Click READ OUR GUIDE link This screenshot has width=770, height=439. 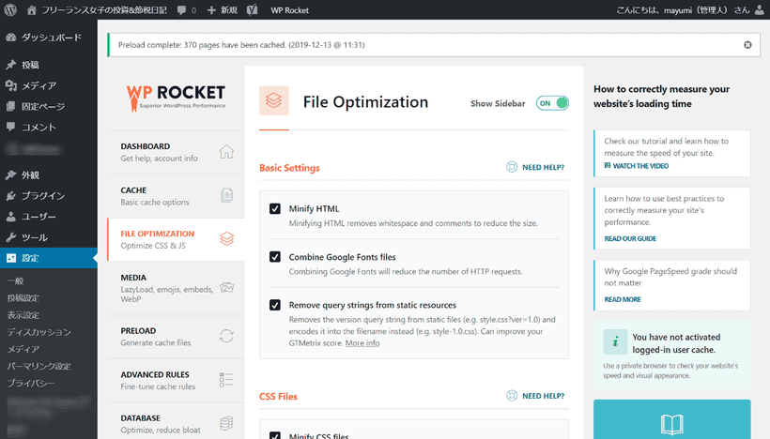click(630, 238)
